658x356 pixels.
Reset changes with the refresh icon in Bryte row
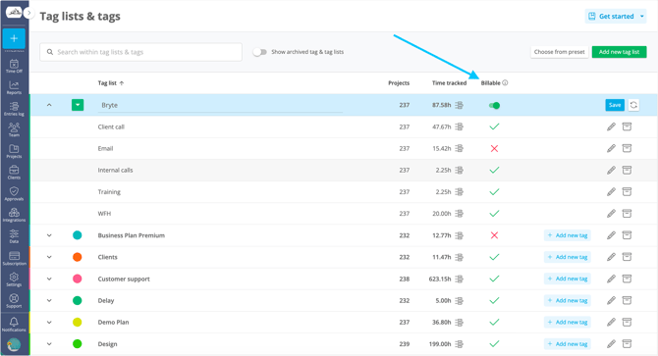(x=633, y=105)
